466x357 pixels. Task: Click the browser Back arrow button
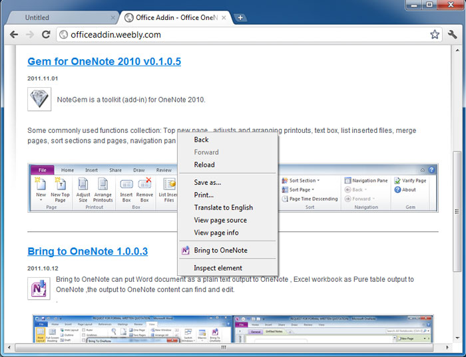pos(14,35)
